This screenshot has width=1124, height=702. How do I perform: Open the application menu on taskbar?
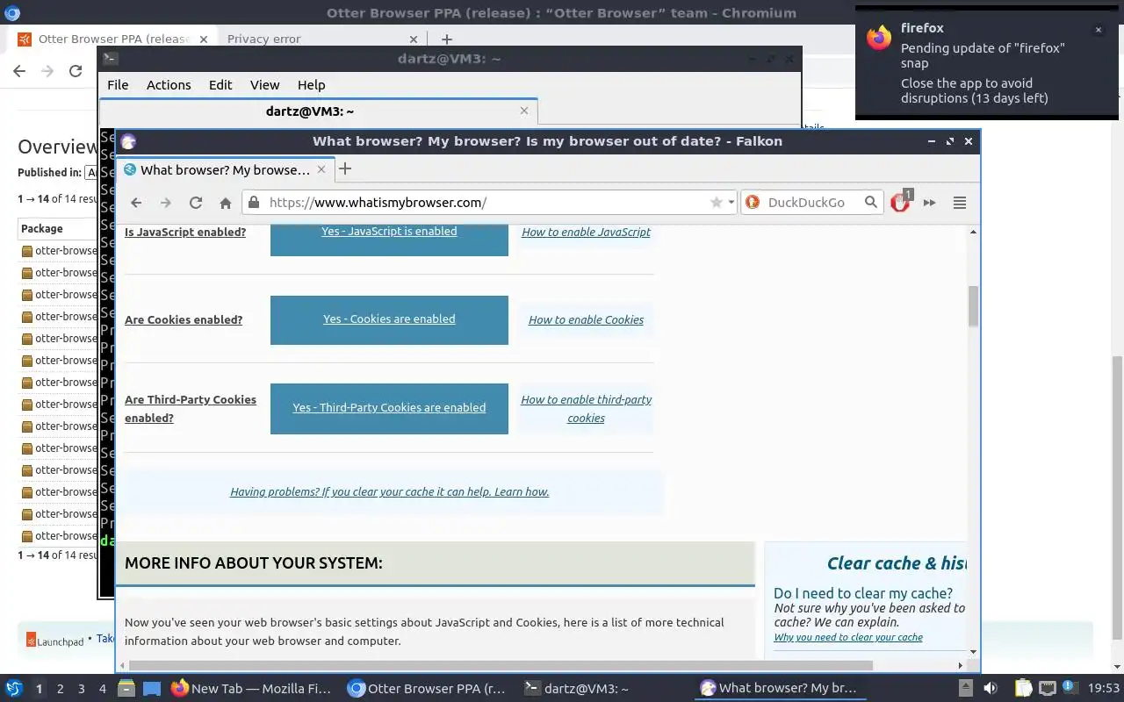point(14,689)
